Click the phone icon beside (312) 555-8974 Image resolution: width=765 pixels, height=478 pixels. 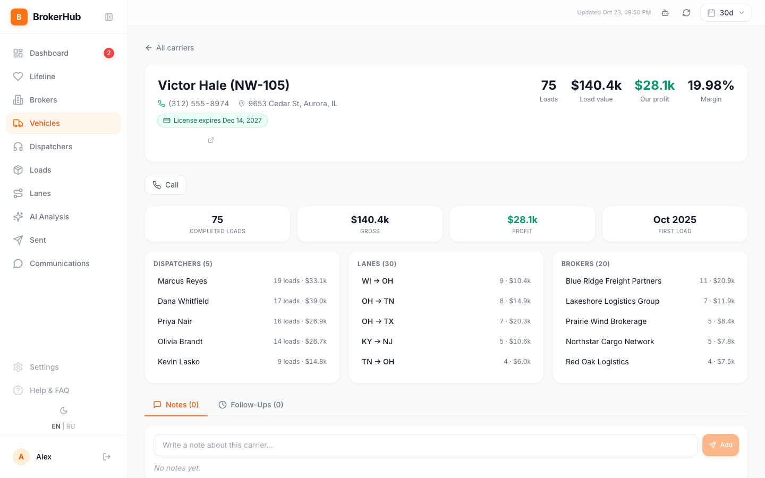161,104
